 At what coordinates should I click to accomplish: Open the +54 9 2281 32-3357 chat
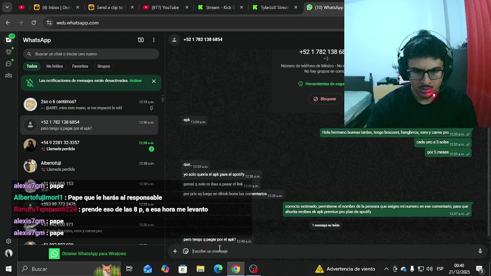(89, 145)
